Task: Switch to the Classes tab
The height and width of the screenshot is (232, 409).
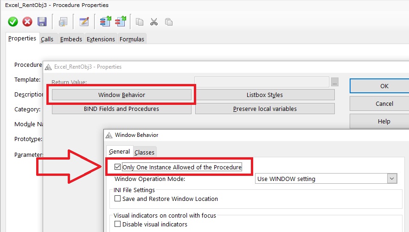Action: point(144,152)
